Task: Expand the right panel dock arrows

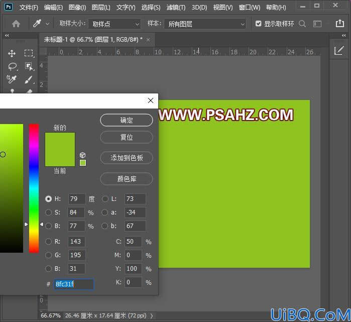Action: 343,35
